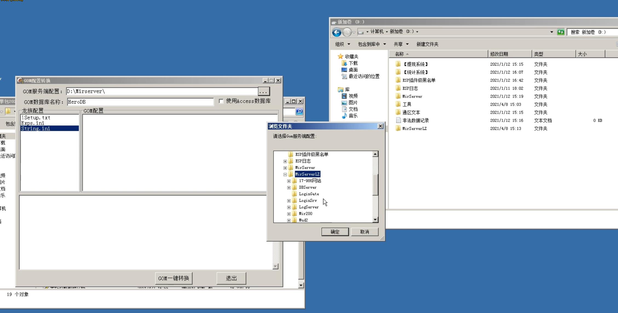
Task: Click the ... browse button for the server path
Action: pos(264,91)
